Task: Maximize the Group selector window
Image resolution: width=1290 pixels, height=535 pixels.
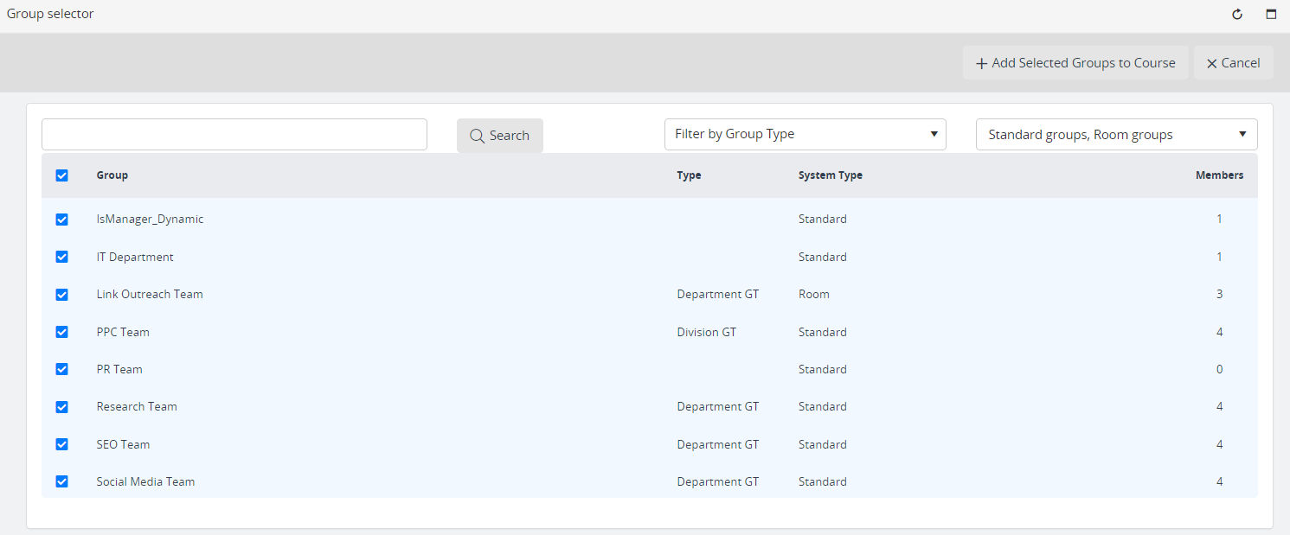Action: (1271, 14)
